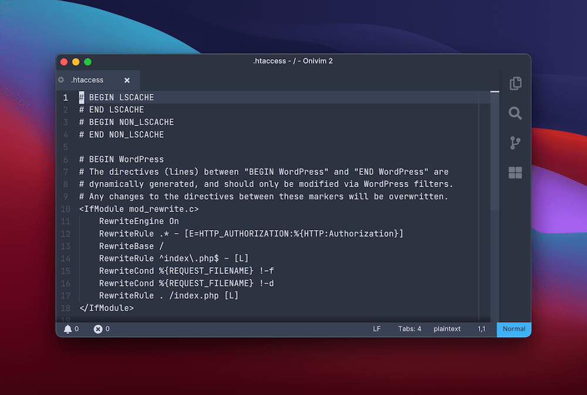This screenshot has height=395, width=587.
Task: Click line '# BEGIN NON_LSCACHE'
Action: (127, 122)
